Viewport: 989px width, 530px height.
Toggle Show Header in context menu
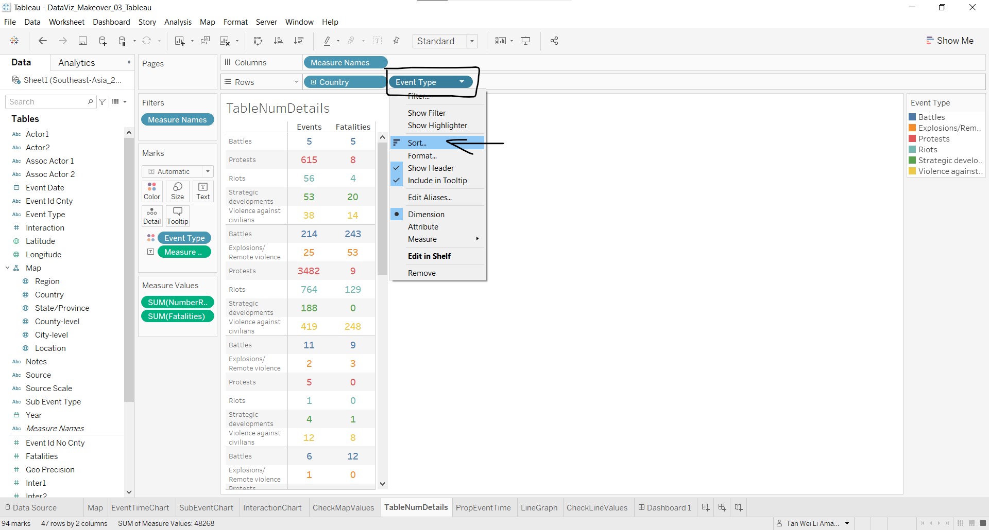[431, 168]
